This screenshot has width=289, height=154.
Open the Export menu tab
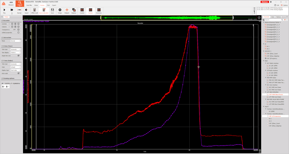point(54,5)
